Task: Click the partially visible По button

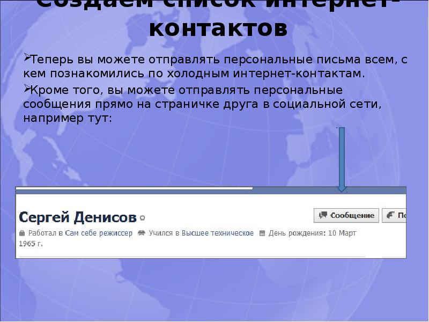Action: click(394, 215)
